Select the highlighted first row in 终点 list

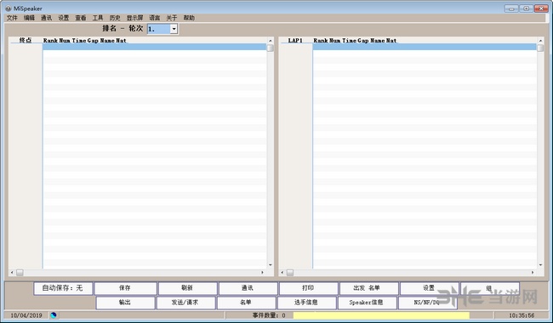(x=155, y=47)
